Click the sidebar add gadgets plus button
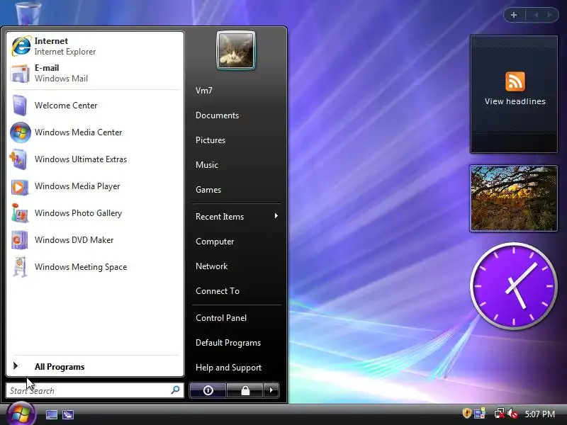This screenshot has width=567, height=425. point(514,15)
